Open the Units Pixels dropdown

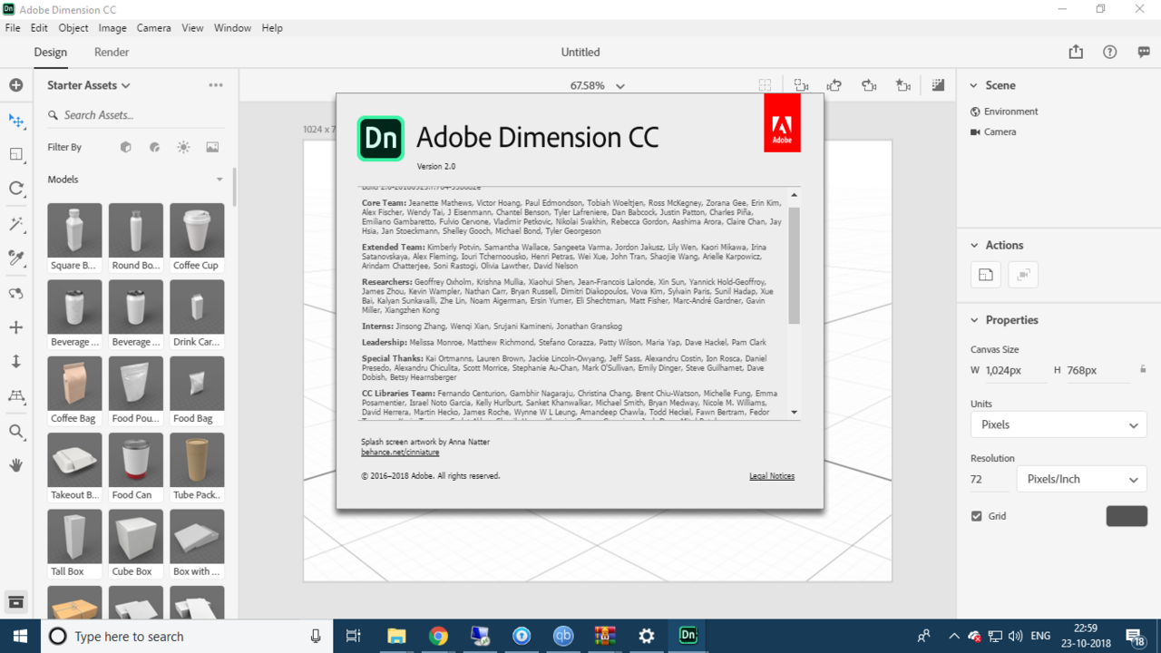(1059, 424)
